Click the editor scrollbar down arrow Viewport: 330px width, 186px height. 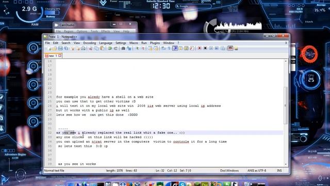(286, 164)
